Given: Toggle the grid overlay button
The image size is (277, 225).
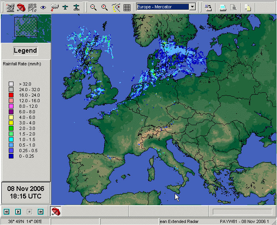Looking at the screenshot, I should point(127,7).
